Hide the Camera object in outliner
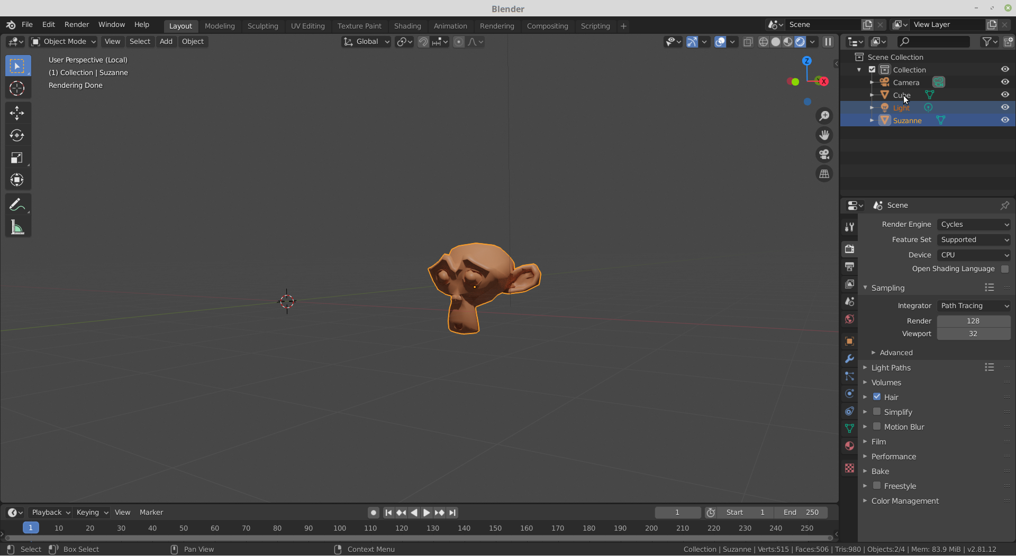 [x=1005, y=82]
